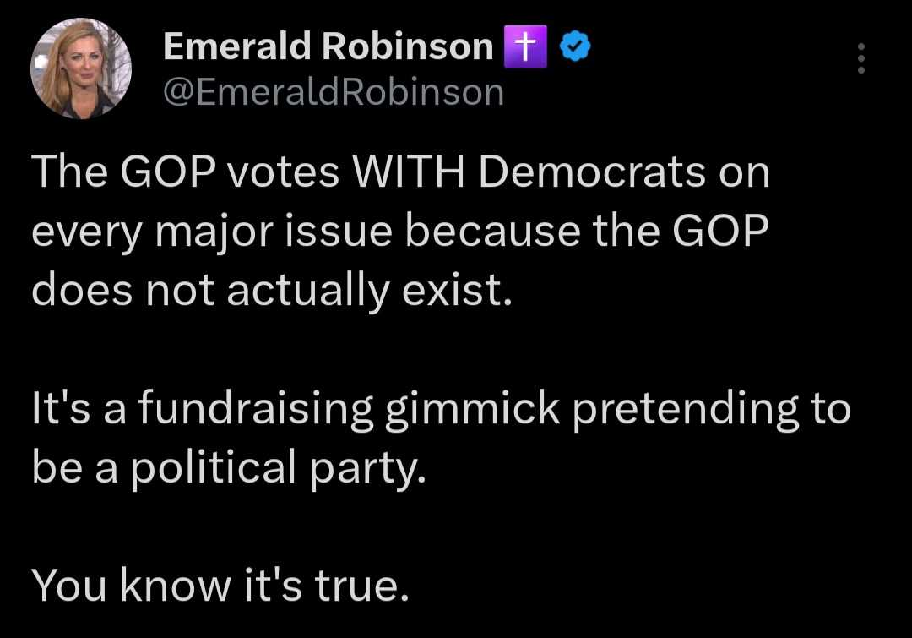This screenshot has width=912, height=638.
Task: Open the three-dot more options menu
Action: 860,58
